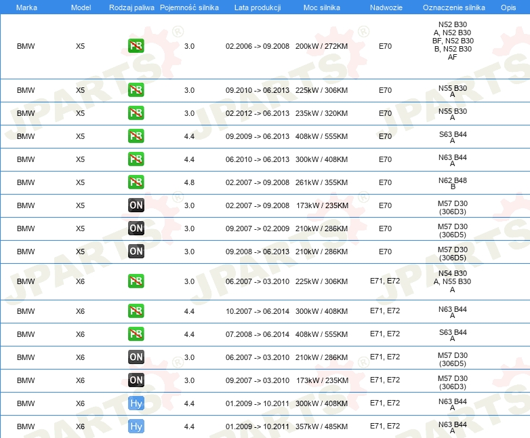Click the Moc silnika column header
530x438 pixels.
pos(322,7)
